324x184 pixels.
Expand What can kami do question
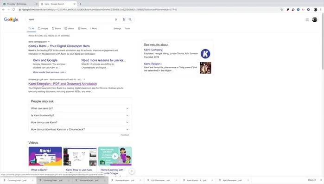coord(80,108)
